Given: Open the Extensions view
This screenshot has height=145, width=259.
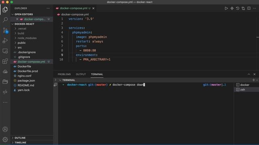Looking at the screenshot, I should (5, 61).
